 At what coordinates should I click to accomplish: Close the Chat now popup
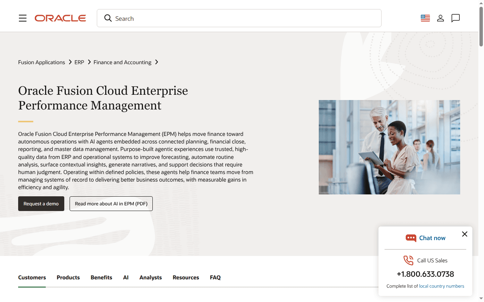pyautogui.click(x=465, y=234)
